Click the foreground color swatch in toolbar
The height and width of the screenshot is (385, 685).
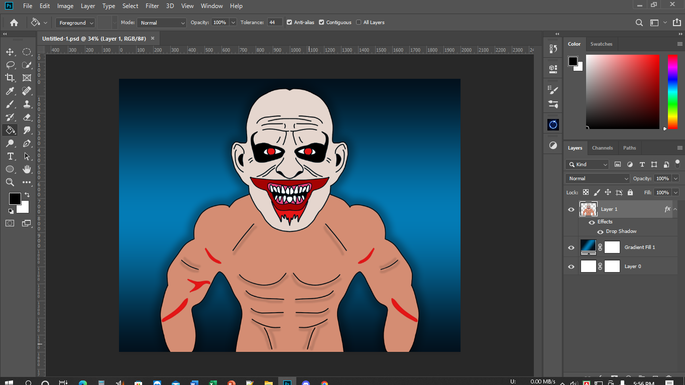coord(15,199)
